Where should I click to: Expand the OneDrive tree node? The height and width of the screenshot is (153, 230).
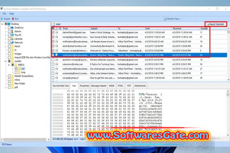click(x=5, y=28)
